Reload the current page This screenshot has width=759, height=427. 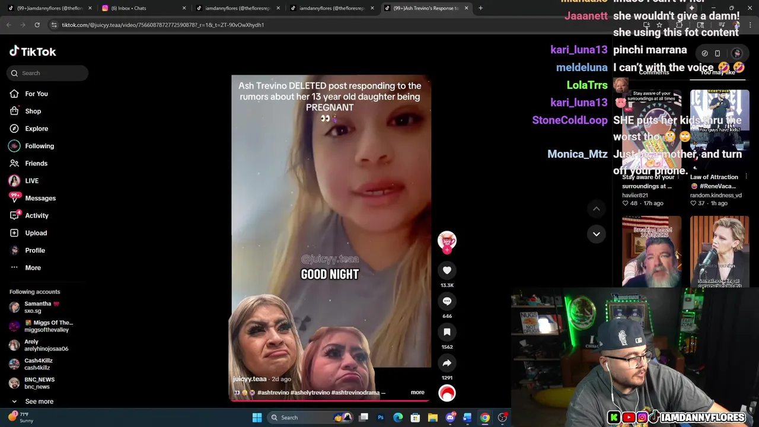[37, 25]
